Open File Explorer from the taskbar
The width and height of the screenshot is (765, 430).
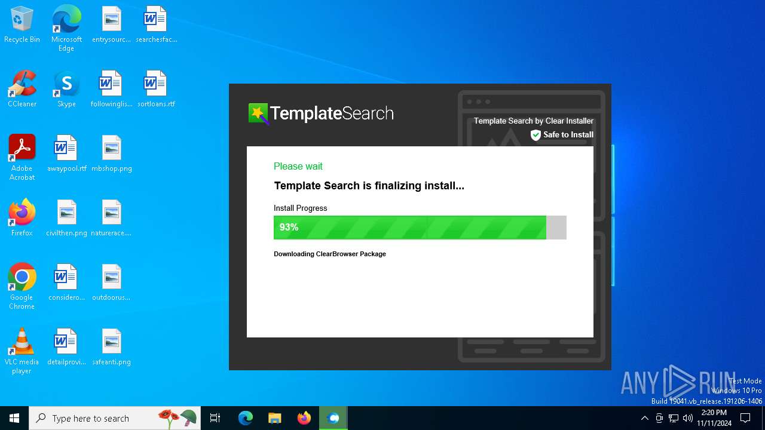tap(275, 418)
